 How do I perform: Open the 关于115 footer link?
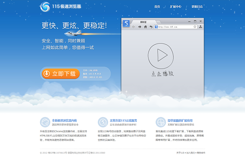(180, 153)
